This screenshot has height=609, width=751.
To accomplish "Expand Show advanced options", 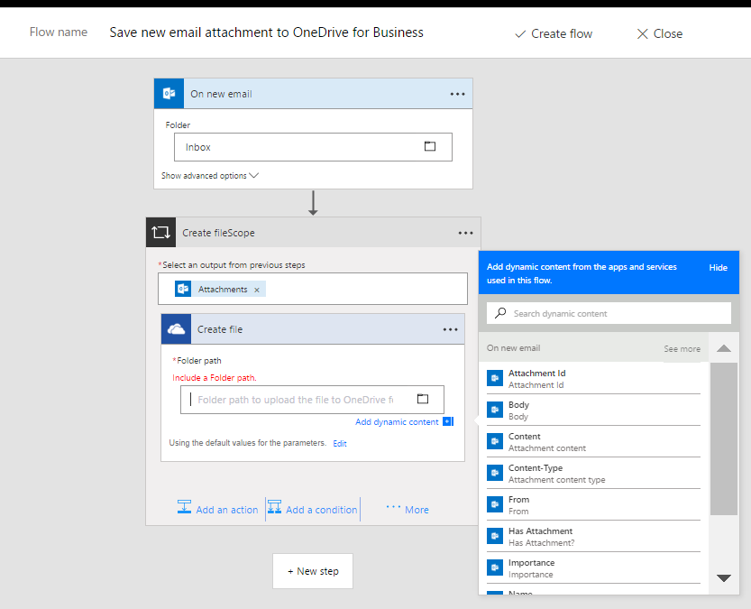I will (209, 176).
